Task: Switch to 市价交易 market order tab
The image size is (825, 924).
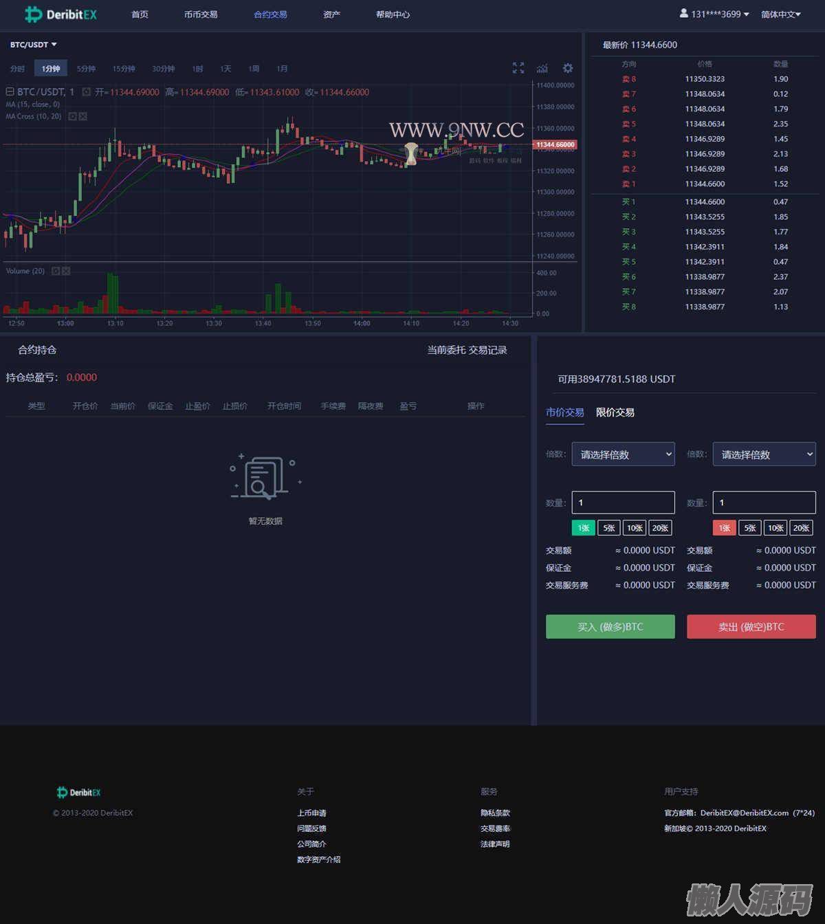Action: coord(564,412)
